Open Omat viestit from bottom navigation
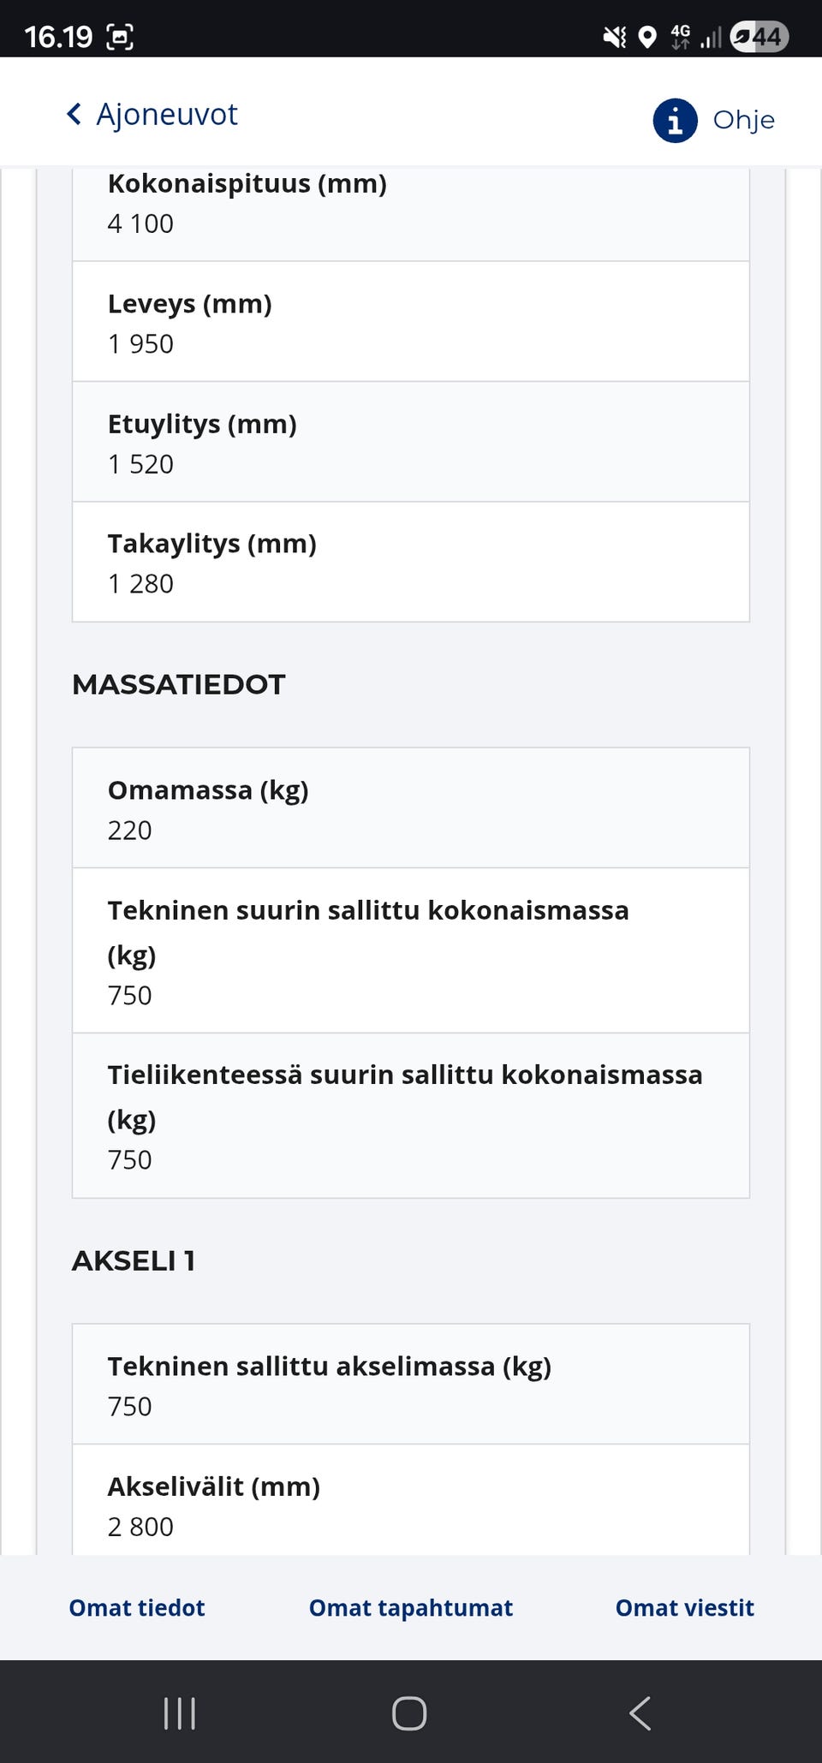This screenshot has height=1763, width=822. [683, 1607]
